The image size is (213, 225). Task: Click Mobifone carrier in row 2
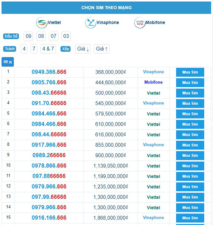[x=153, y=82]
